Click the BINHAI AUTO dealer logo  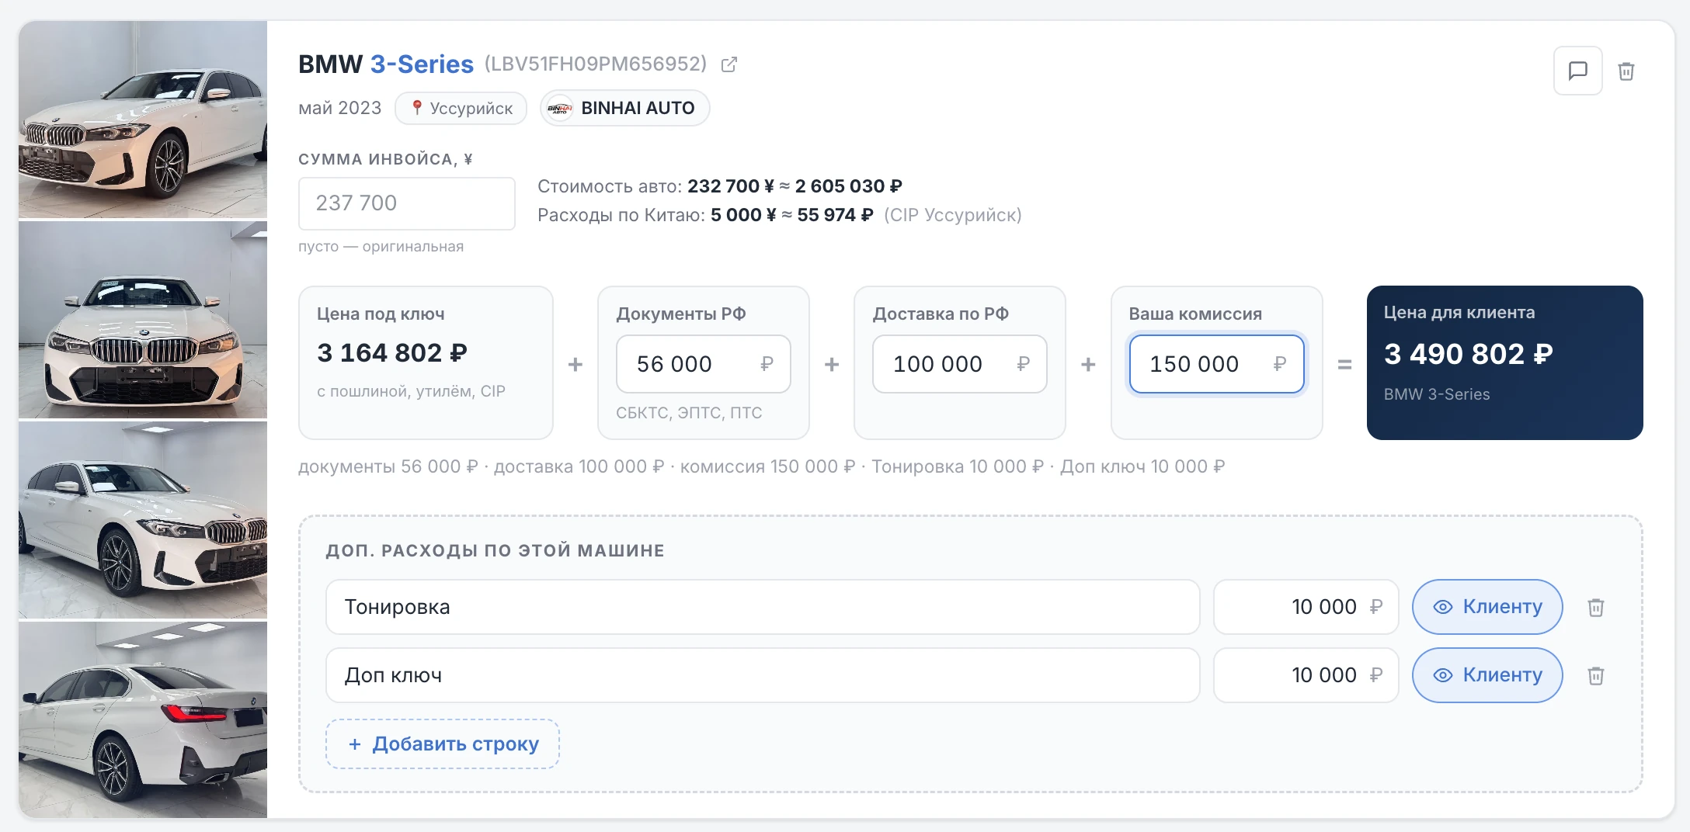coord(560,108)
